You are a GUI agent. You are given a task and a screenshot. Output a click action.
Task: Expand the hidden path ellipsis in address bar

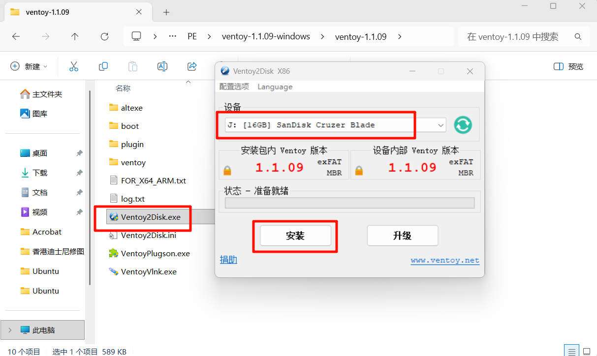pyautogui.click(x=173, y=36)
